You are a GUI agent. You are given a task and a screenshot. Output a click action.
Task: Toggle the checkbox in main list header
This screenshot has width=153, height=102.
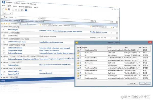[x=117, y=22]
